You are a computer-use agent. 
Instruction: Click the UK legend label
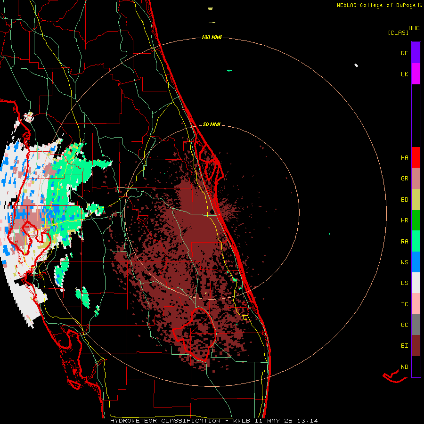(x=404, y=74)
